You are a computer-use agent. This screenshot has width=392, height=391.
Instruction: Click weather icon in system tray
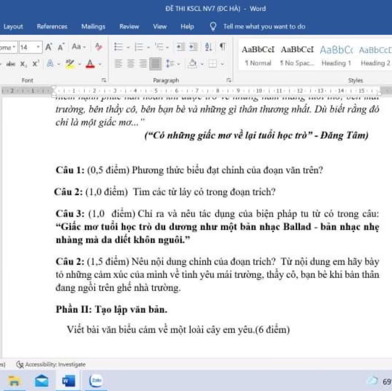372,381
